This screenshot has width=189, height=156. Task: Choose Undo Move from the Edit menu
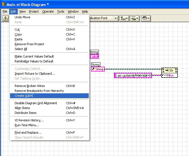(x=50, y=17)
